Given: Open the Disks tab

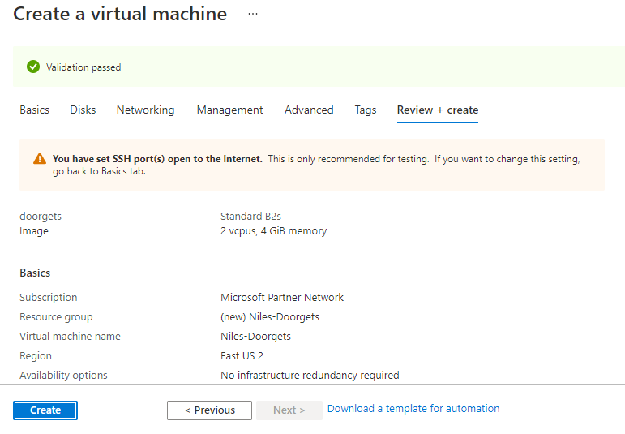Looking at the screenshot, I should (x=83, y=110).
